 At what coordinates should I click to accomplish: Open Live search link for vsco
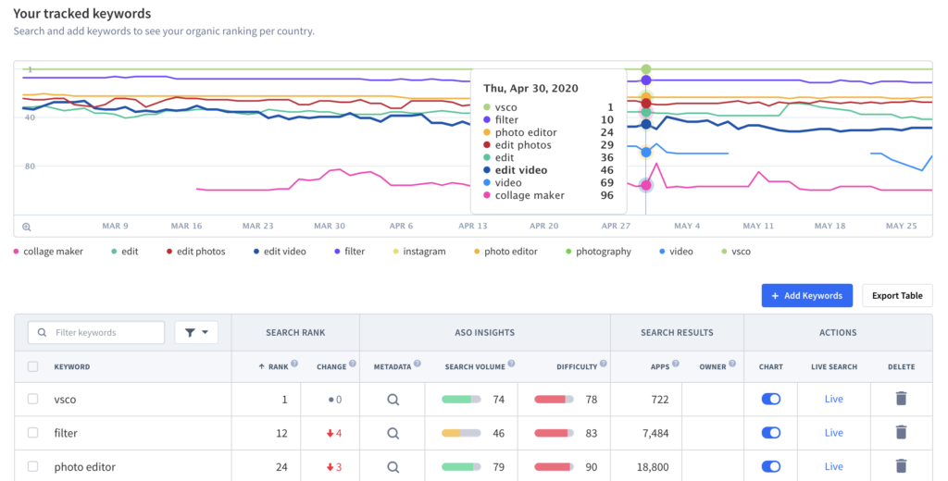[x=834, y=400]
